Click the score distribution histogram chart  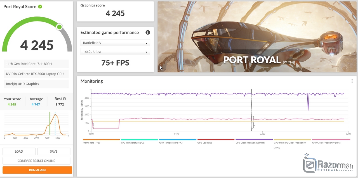pos(36,125)
